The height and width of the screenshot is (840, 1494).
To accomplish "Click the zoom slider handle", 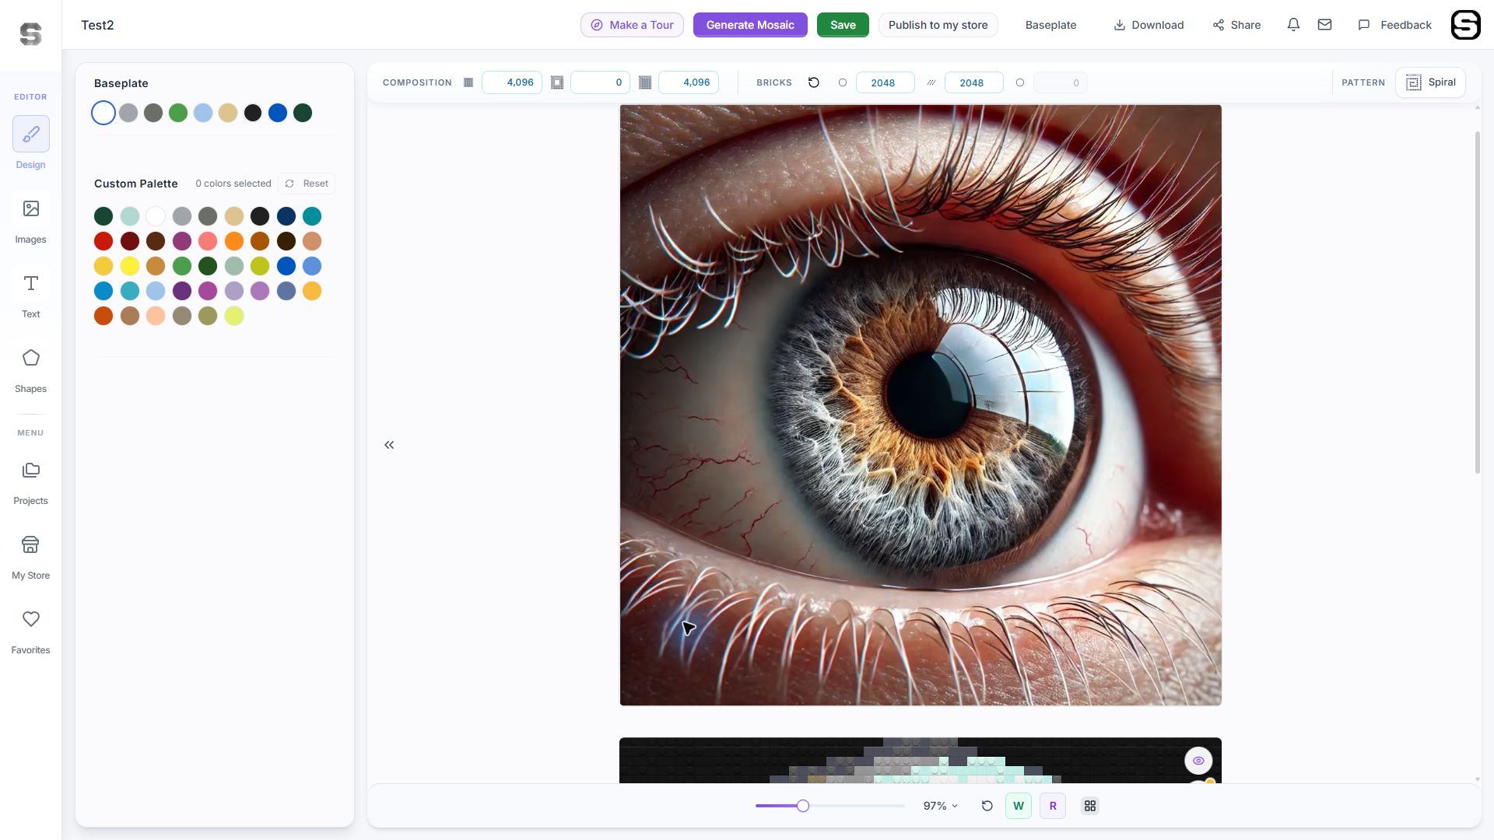I will point(803,806).
